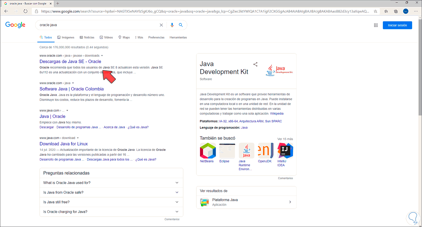Click the site lock icon in address bar
The height and width of the screenshot is (227, 422).
(36, 12)
